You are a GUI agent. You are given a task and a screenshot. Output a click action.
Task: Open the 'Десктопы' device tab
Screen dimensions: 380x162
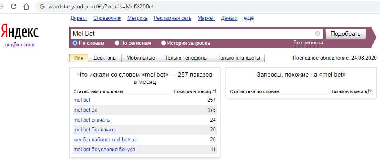[x=105, y=58]
